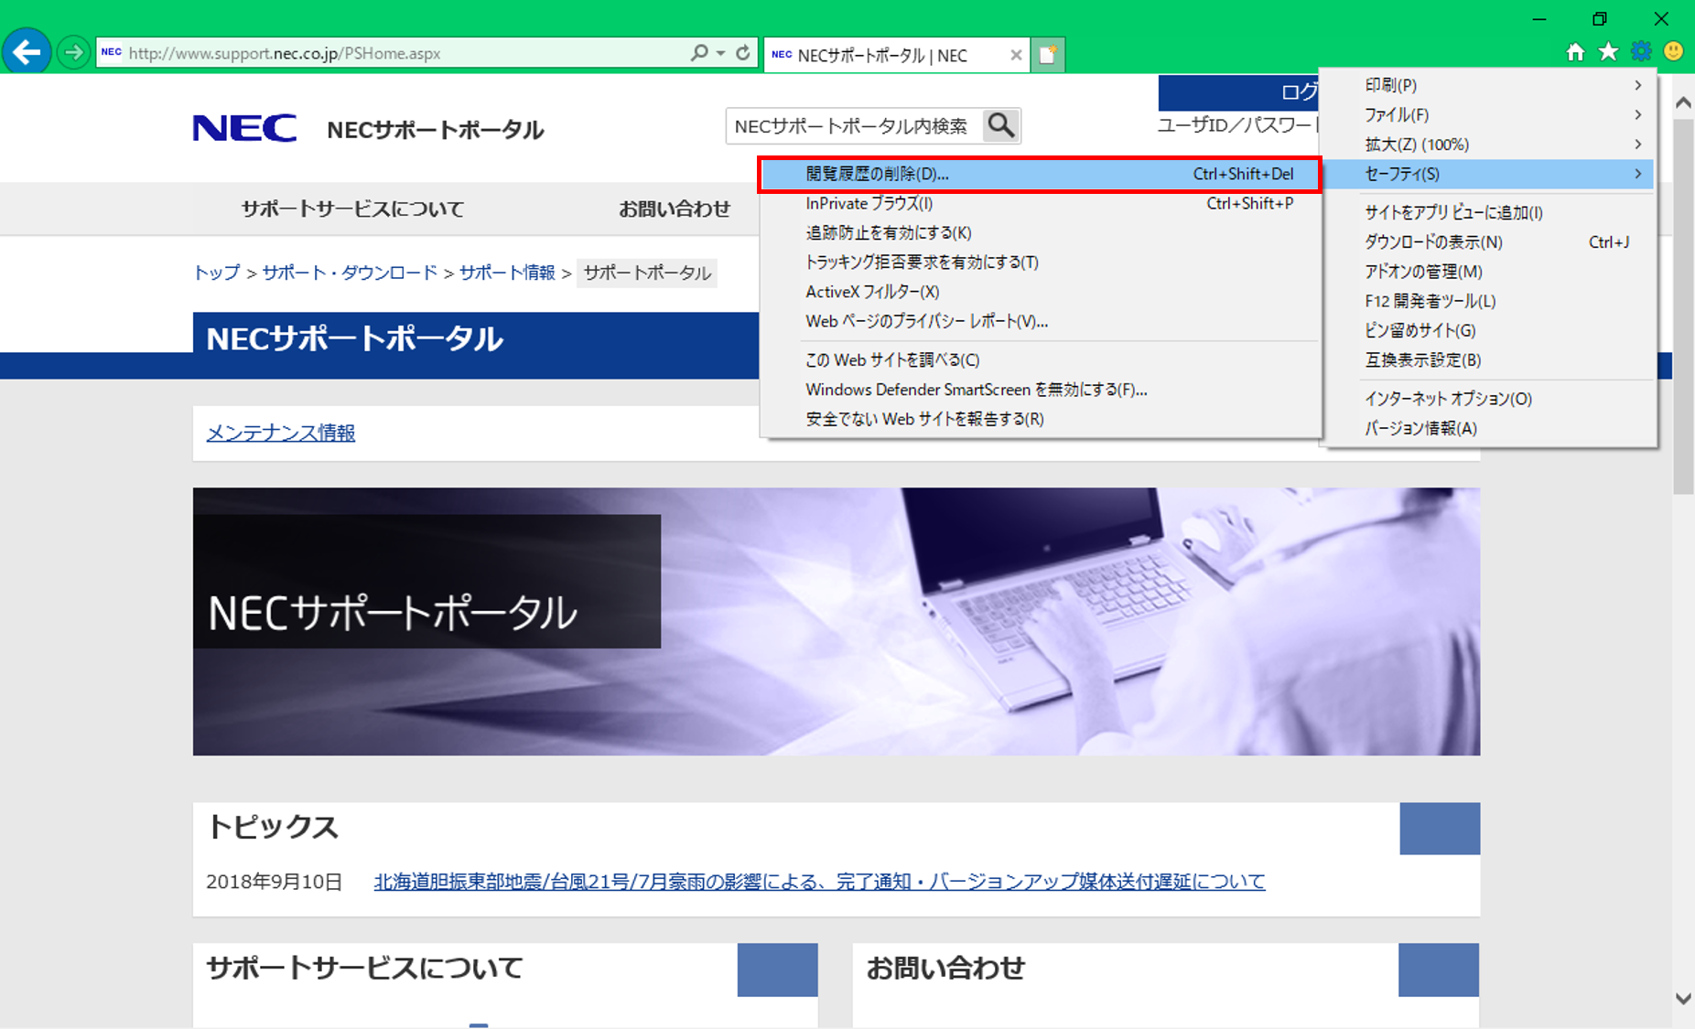
Task: Click the サポート・ダウンロード breadcrumb link
Action: click(350, 273)
